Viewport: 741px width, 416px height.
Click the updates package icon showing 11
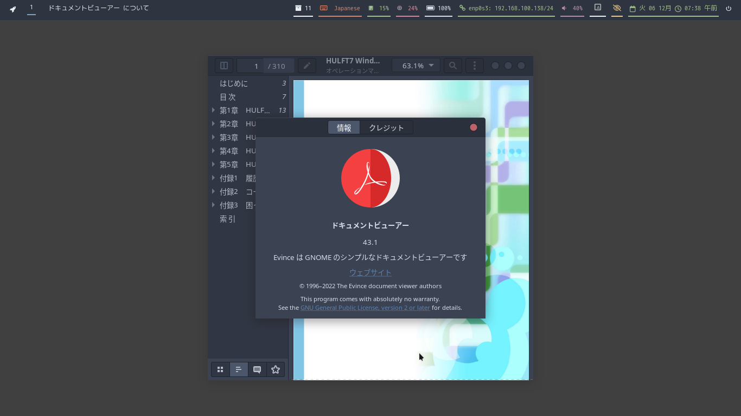pyautogui.click(x=298, y=8)
